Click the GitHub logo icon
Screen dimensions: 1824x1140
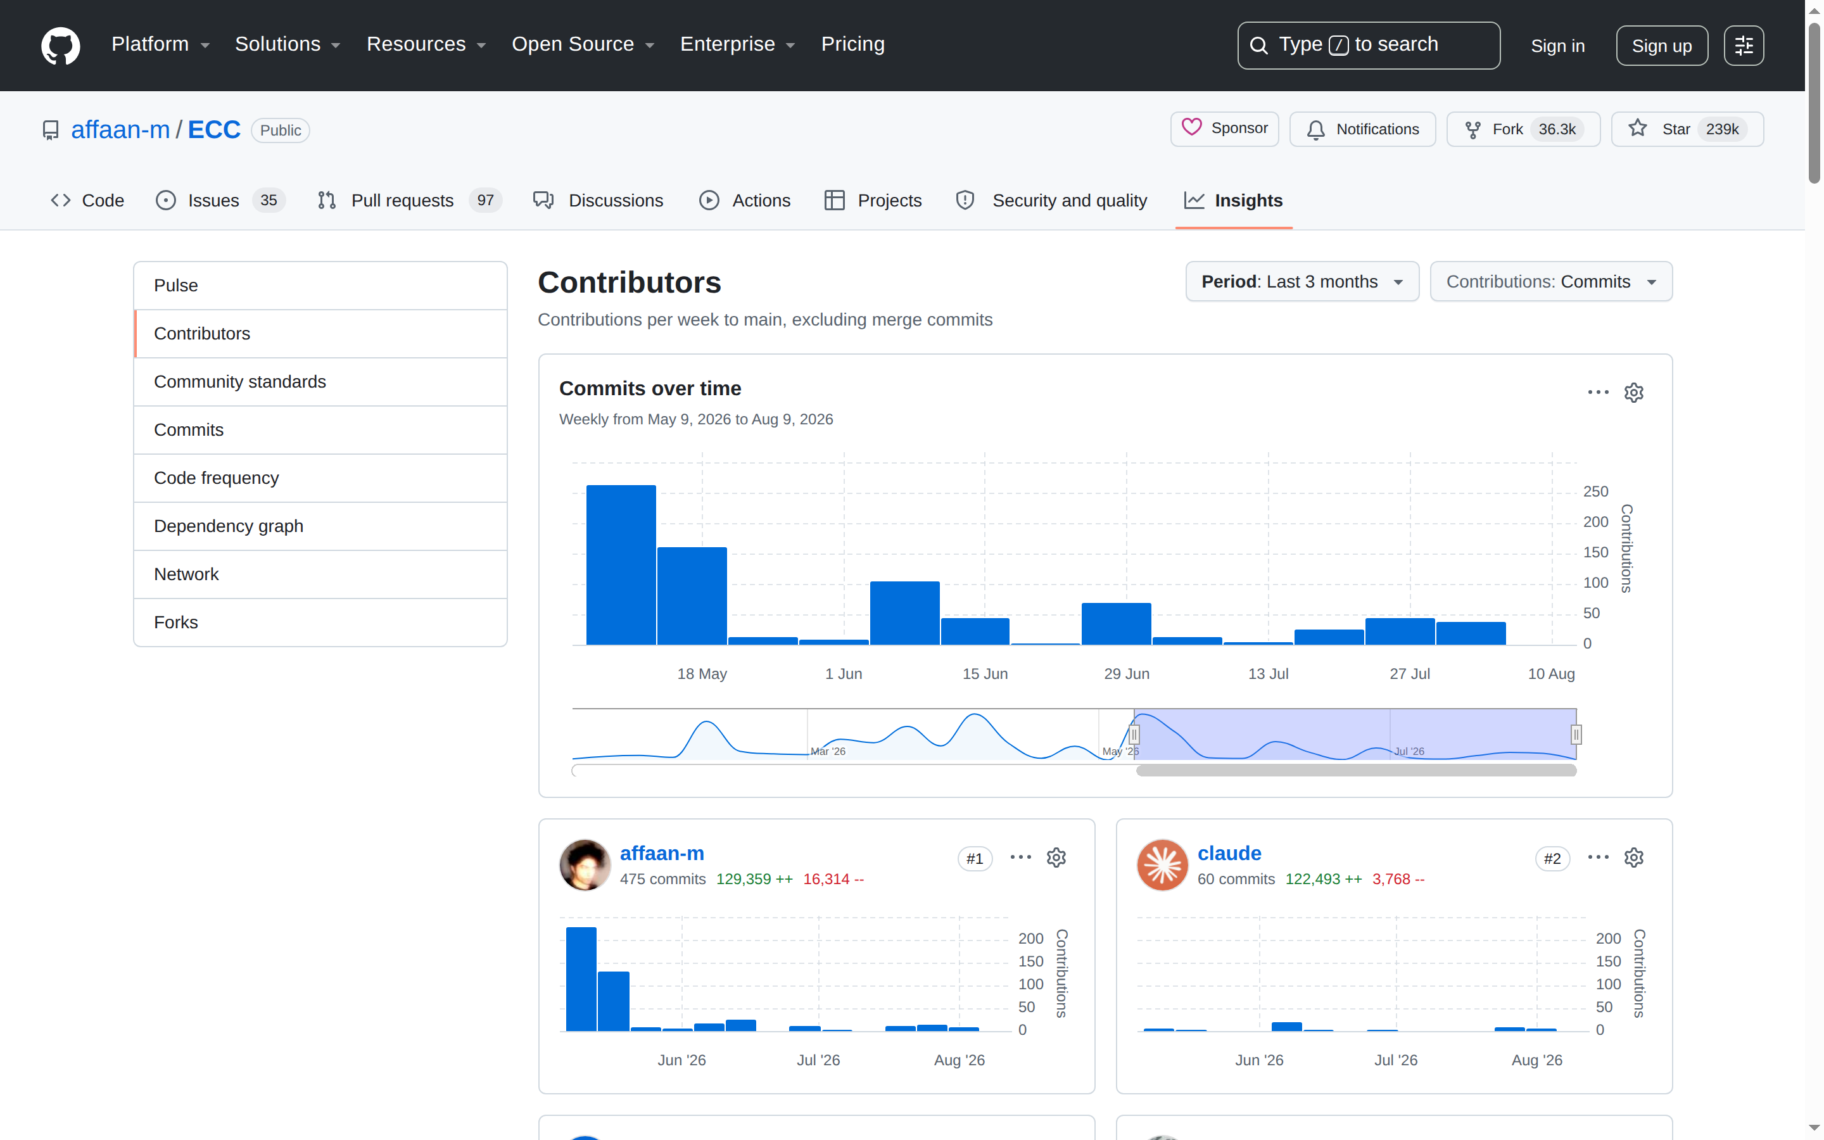pos(60,45)
